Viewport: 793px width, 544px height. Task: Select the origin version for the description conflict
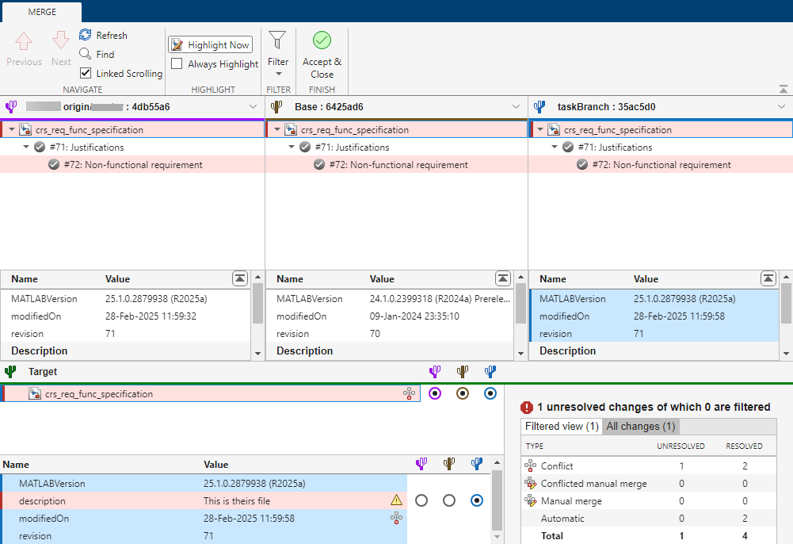click(x=421, y=500)
